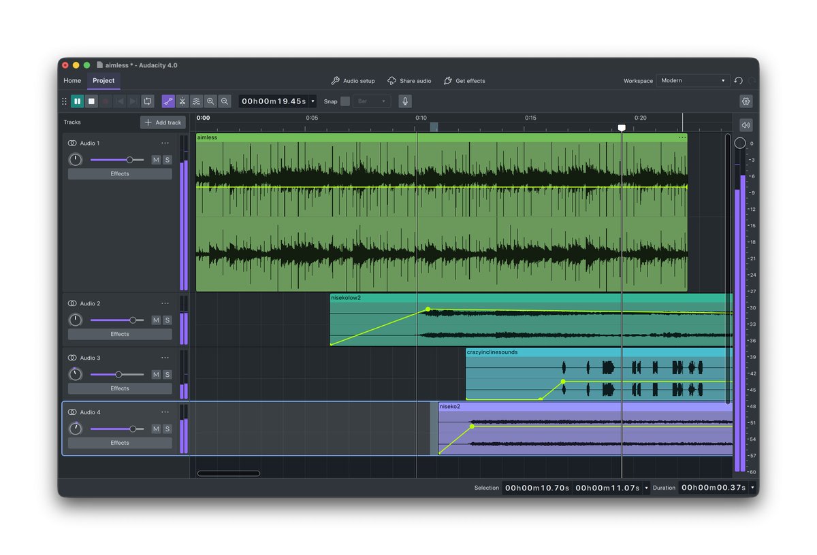Solo the Audio 1 track
Screen dimensions: 817x555
[167, 160]
